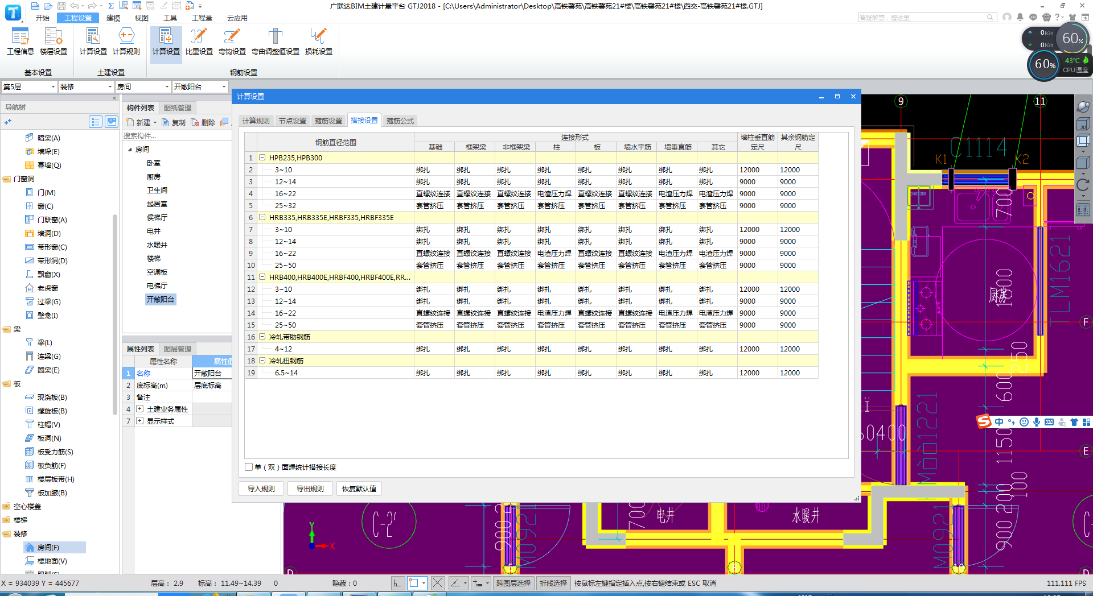Collapse HPB235,HPB300 group row

pos(262,158)
